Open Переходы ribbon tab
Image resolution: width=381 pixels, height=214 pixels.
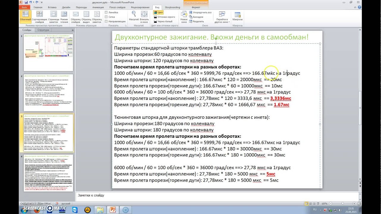[81, 7]
